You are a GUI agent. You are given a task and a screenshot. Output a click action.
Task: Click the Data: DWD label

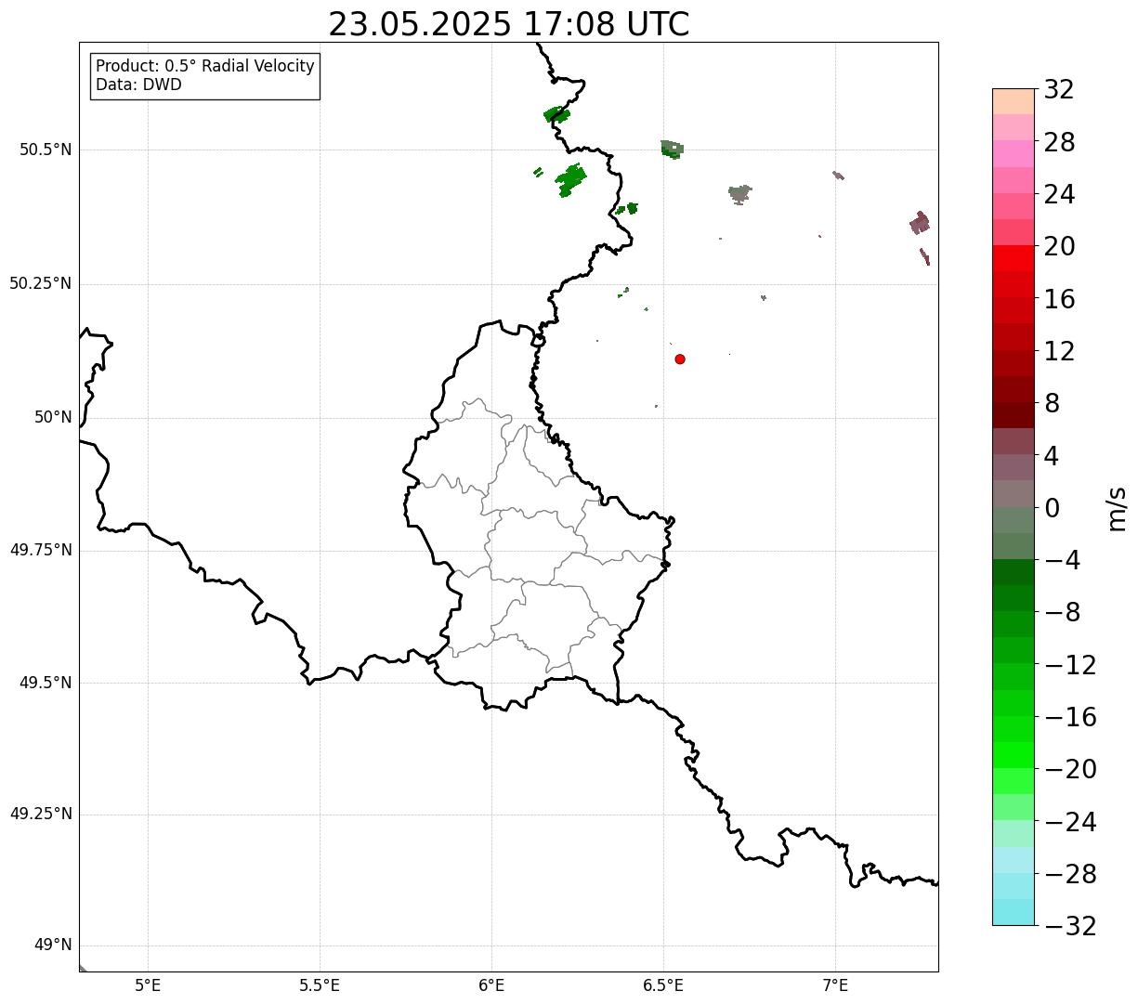pyautogui.click(x=138, y=85)
